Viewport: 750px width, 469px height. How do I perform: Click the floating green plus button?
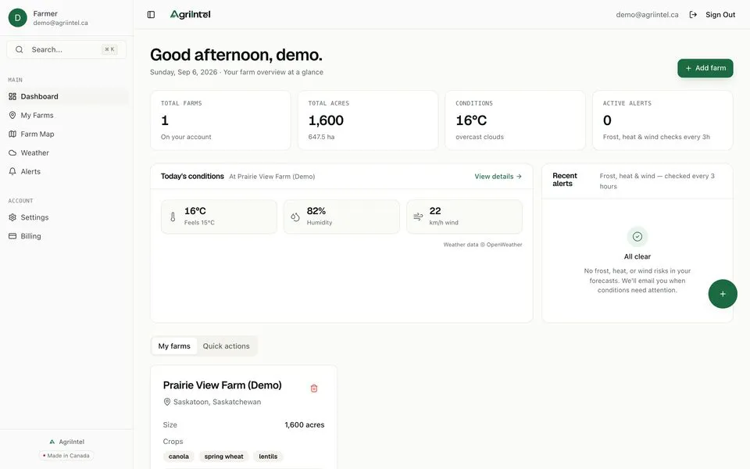tap(722, 294)
